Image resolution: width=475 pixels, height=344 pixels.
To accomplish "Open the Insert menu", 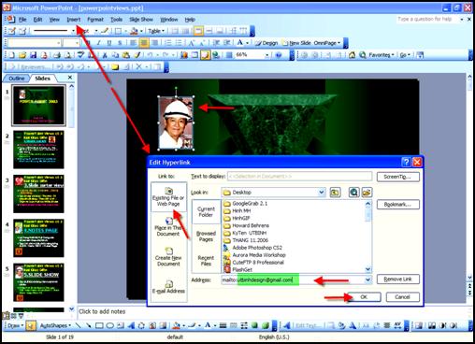I will 74,20.
